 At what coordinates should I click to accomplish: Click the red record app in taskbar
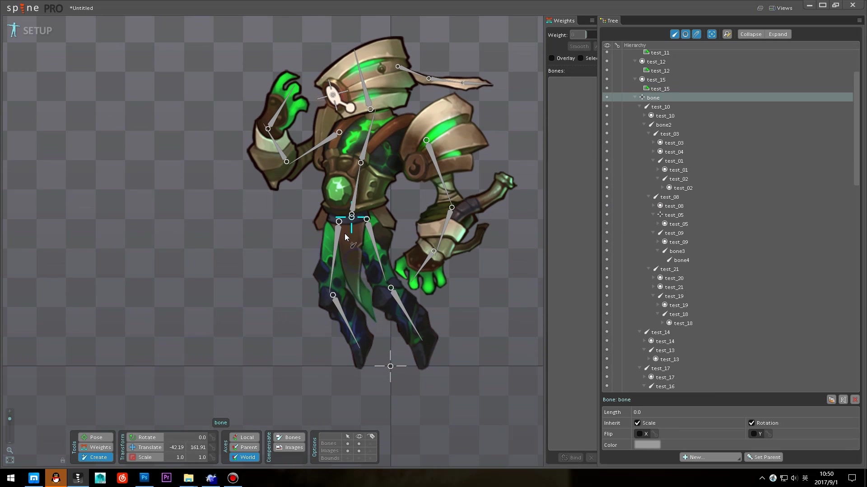point(233,478)
